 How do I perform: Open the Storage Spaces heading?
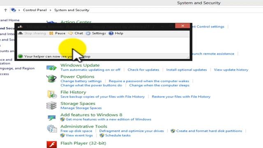pyautogui.click(x=78, y=103)
